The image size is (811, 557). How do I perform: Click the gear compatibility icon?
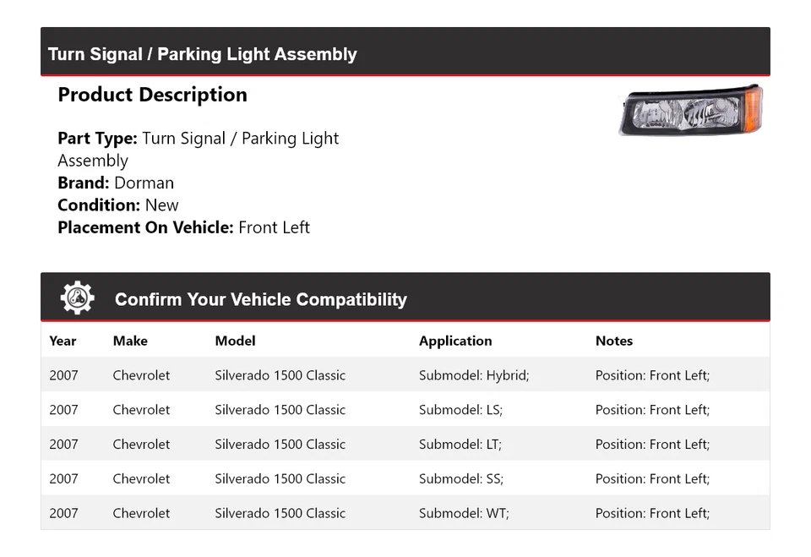click(77, 298)
